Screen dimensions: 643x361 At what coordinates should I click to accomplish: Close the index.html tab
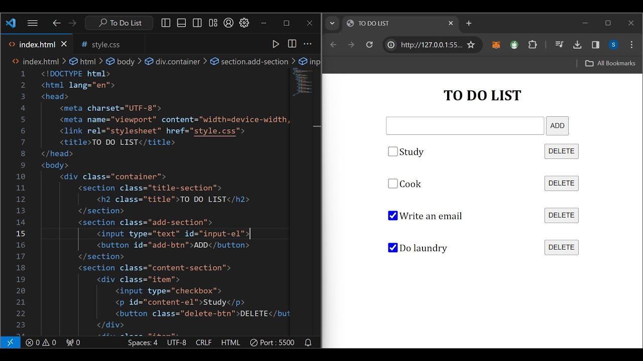tap(64, 44)
